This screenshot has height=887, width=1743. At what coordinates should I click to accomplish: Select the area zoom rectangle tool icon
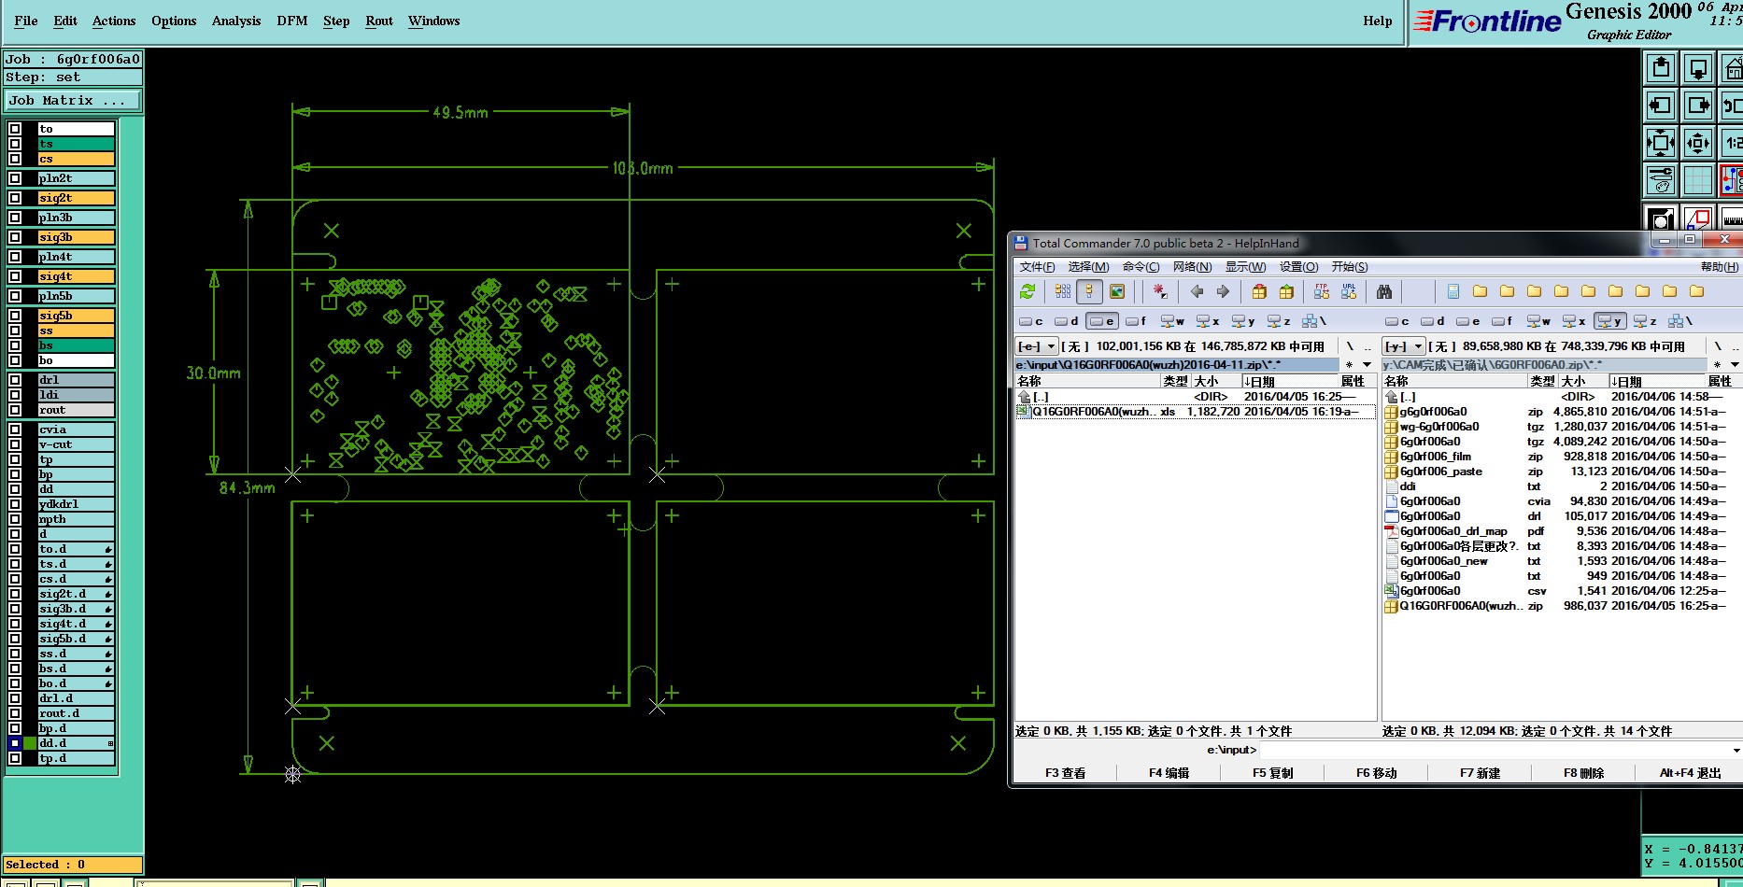point(1698,218)
